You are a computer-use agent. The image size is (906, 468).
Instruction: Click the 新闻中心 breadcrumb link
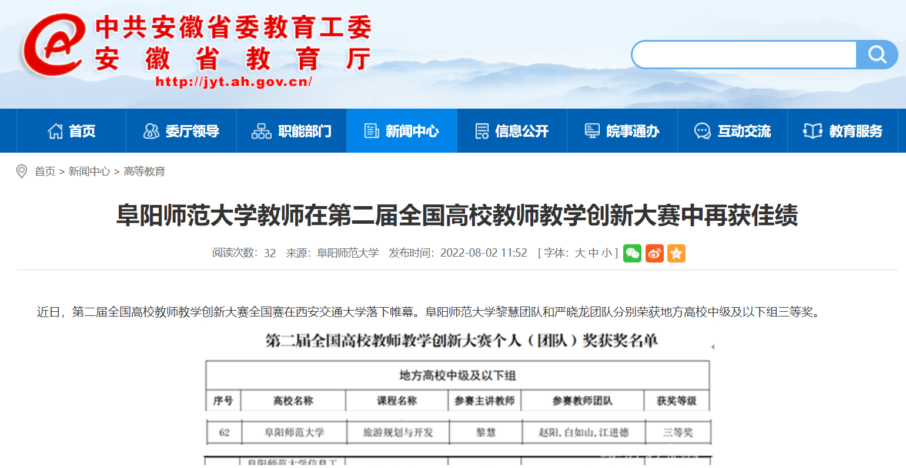pos(89,171)
